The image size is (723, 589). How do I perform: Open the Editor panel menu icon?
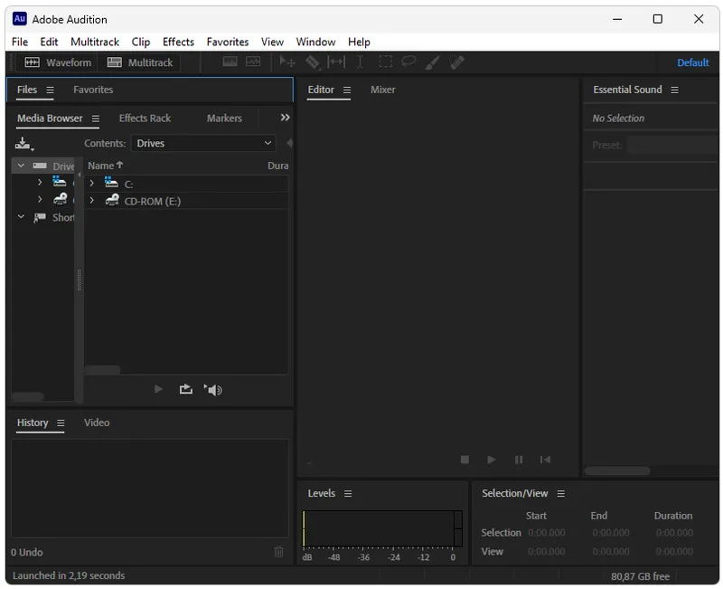point(347,90)
